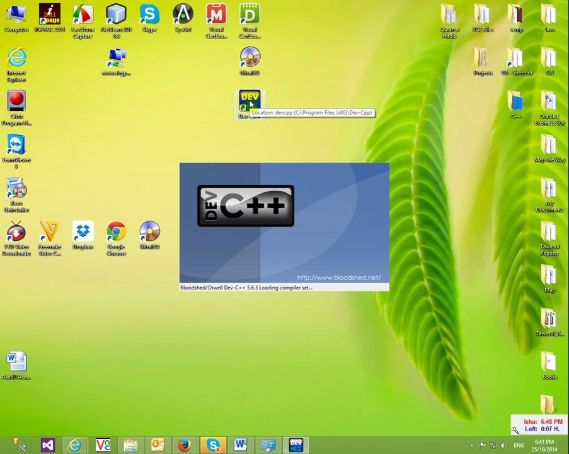Click the volume speaker tray icon

pos(504,446)
